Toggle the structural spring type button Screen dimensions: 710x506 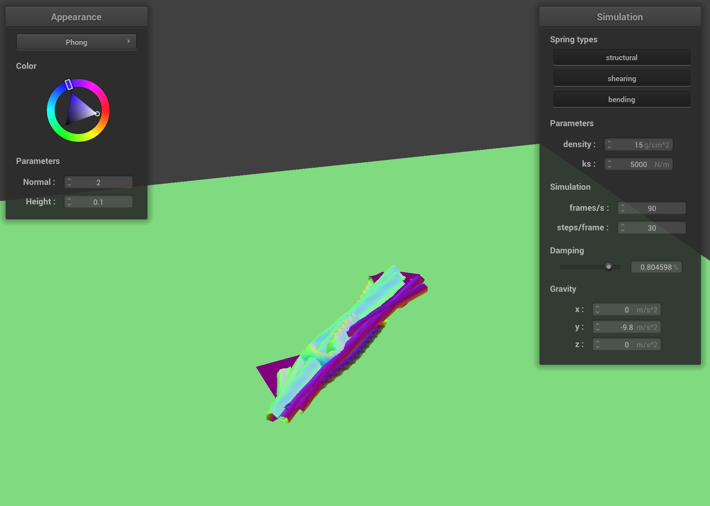[621, 58]
